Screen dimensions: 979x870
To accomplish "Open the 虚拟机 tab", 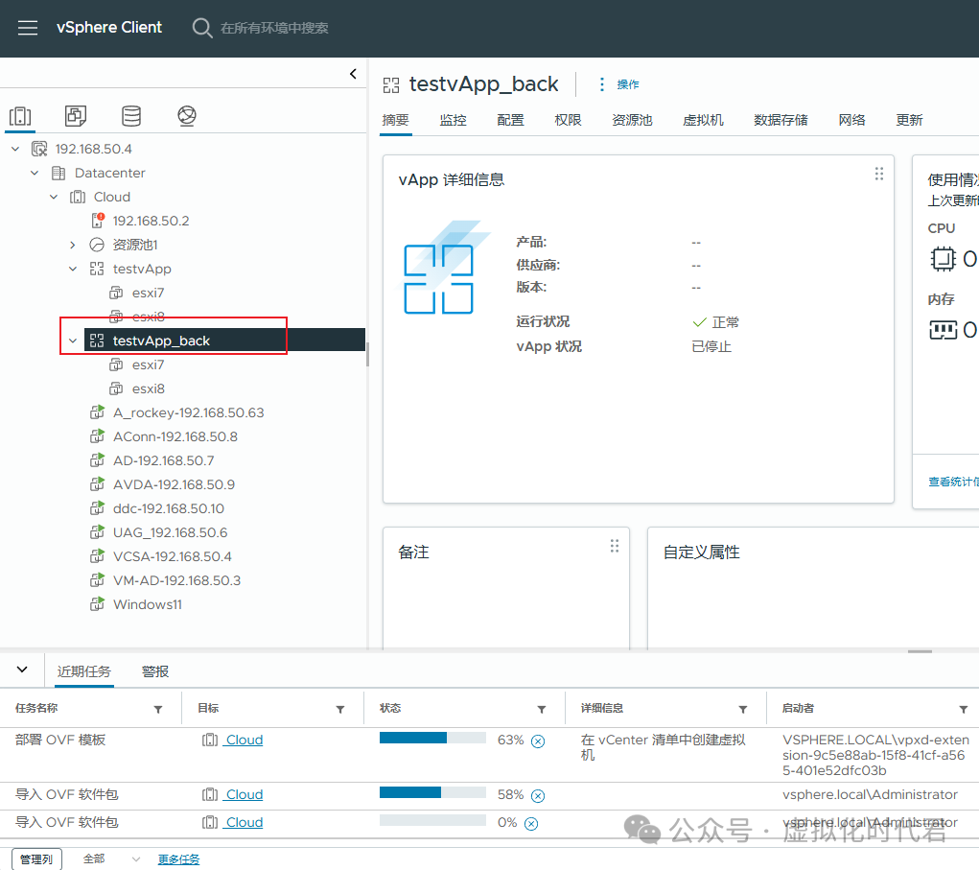I will click(703, 120).
